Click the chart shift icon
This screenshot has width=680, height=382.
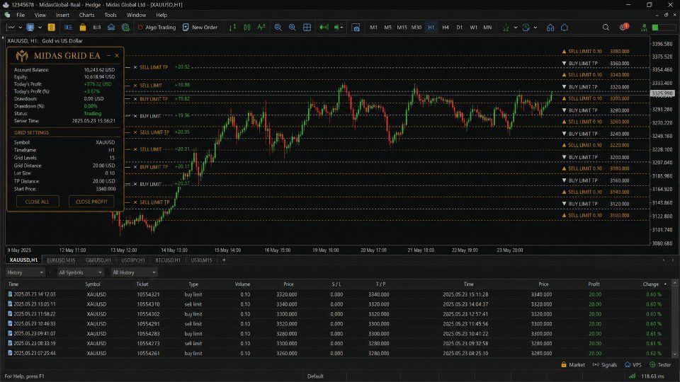(339, 28)
